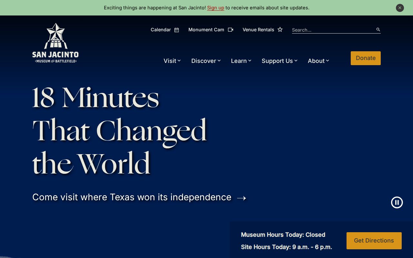
Task: Open the Calendar icon link
Action: click(x=176, y=30)
